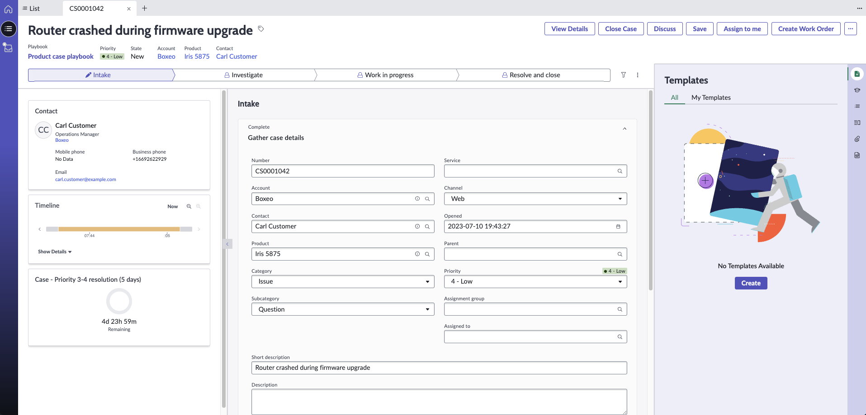Open the inbox icon in left sidebar
Image resolution: width=866 pixels, height=415 pixels.
(x=8, y=47)
